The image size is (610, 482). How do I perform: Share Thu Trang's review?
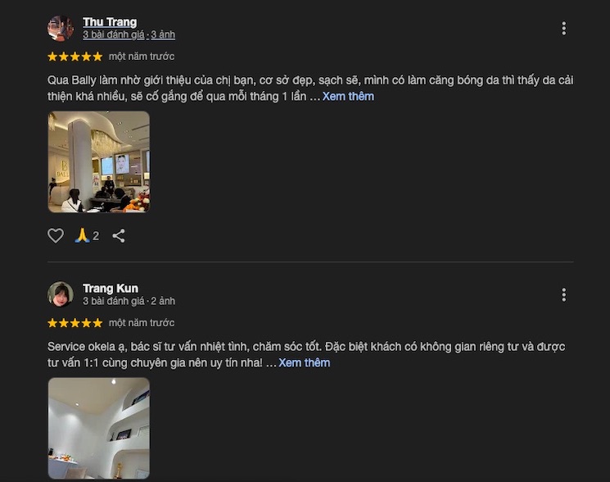point(119,235)
